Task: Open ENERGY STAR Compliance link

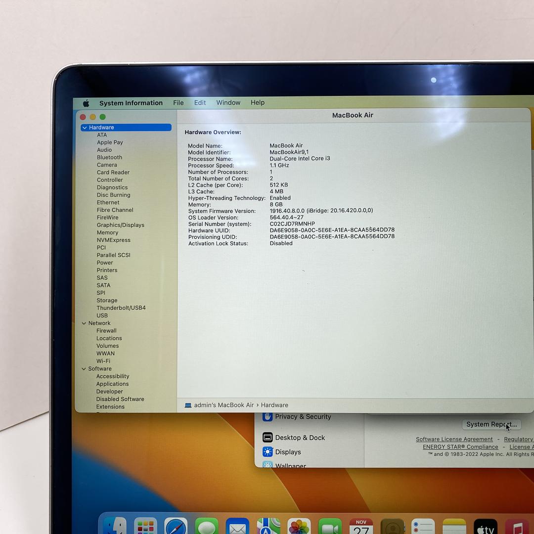Action: click(460, 447)
